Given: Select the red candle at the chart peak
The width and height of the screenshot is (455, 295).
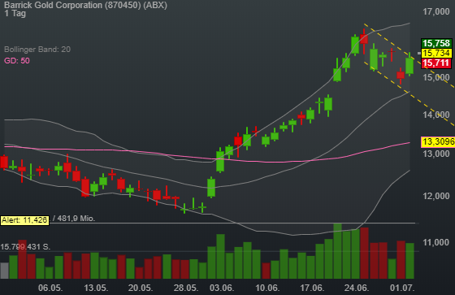Looking at the screenshot, I should (364, 39).
